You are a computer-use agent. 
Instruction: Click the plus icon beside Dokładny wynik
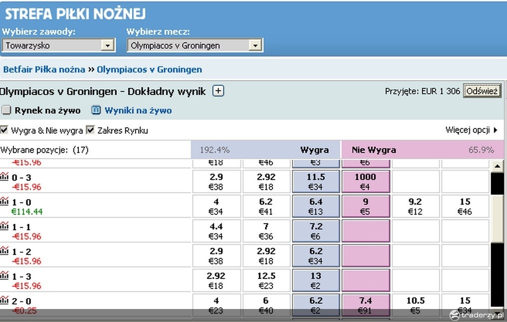point(218,91)
